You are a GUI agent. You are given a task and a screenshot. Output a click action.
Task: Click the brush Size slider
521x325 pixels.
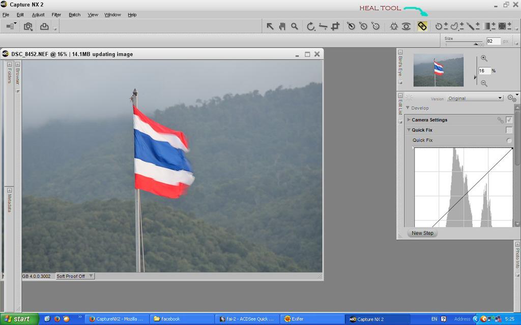464,43
